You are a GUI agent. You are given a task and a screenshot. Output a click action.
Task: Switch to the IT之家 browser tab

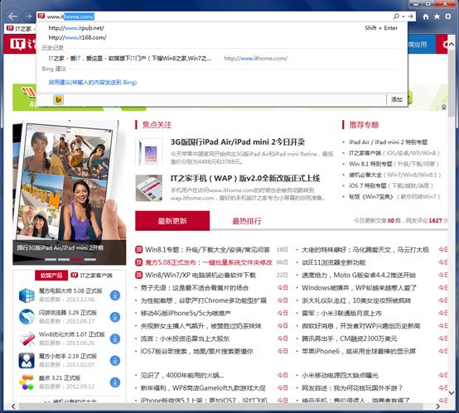21,29
